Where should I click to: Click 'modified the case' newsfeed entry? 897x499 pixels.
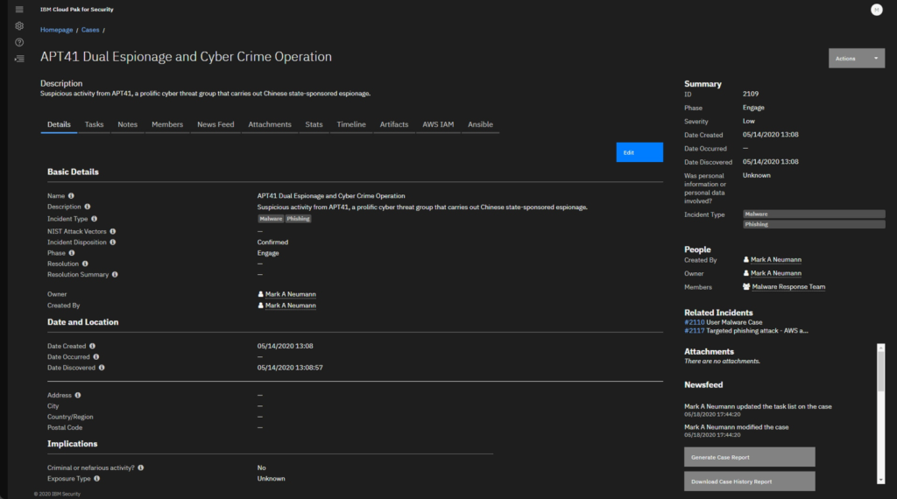click(x=736, y=427)
